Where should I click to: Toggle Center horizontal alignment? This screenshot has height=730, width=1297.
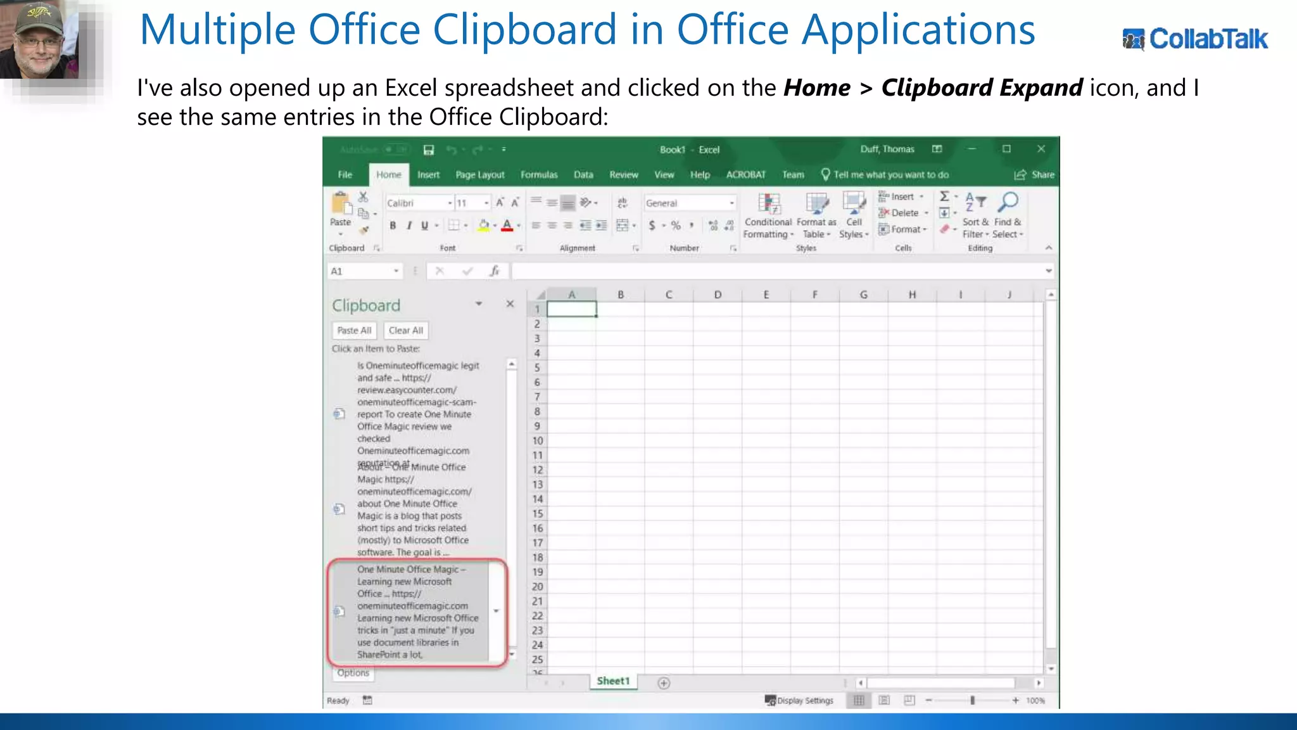[x=552, y=225]
